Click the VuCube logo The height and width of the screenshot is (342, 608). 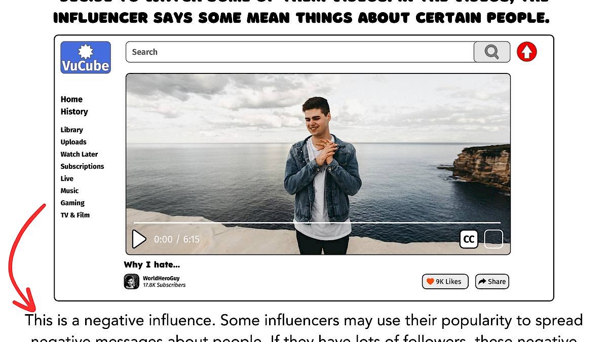pos(86,57)
